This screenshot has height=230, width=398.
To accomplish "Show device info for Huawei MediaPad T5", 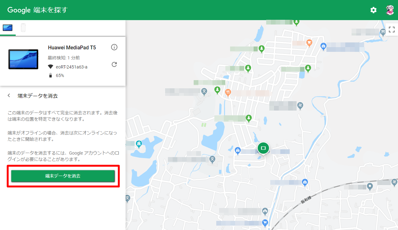I will point(114,47).
